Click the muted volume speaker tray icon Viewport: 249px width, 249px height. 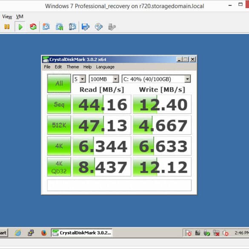[225, 233]
